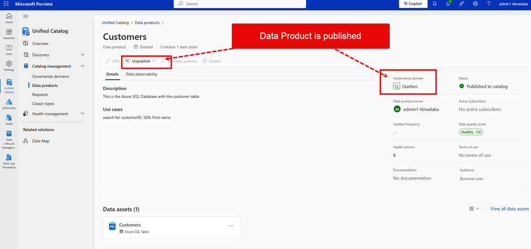The width and height of the screenshot is (531, 249).
Task: Select Data products in the sidebar
Action: tap(45, 85)
